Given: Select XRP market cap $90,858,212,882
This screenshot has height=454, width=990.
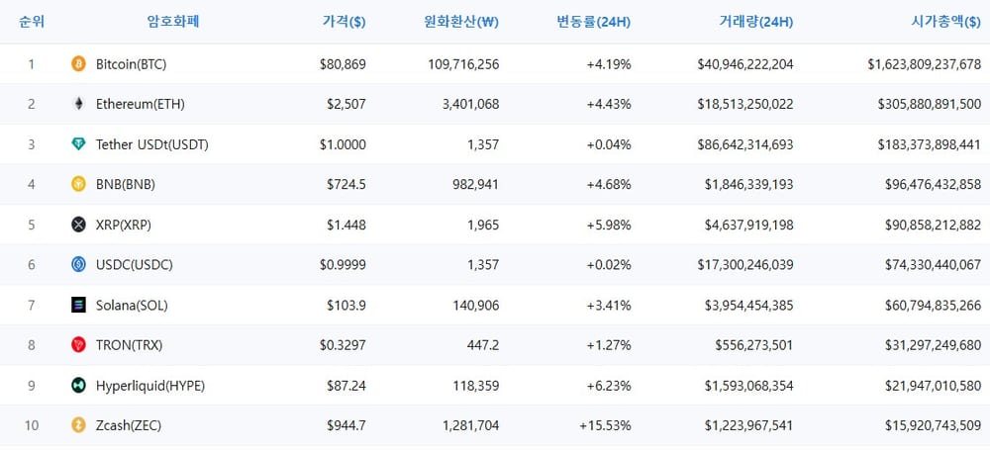Looking at the screenshot, I should 934,226.
